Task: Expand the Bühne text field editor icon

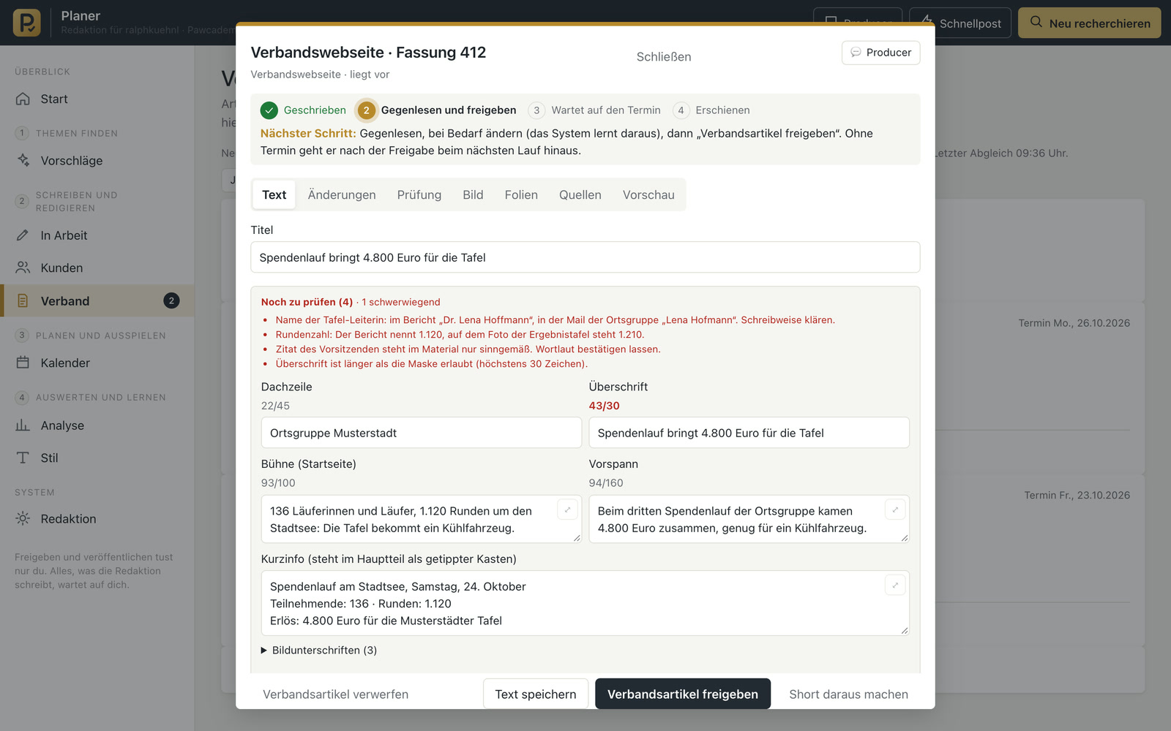Action: click(x=567, y=510)
